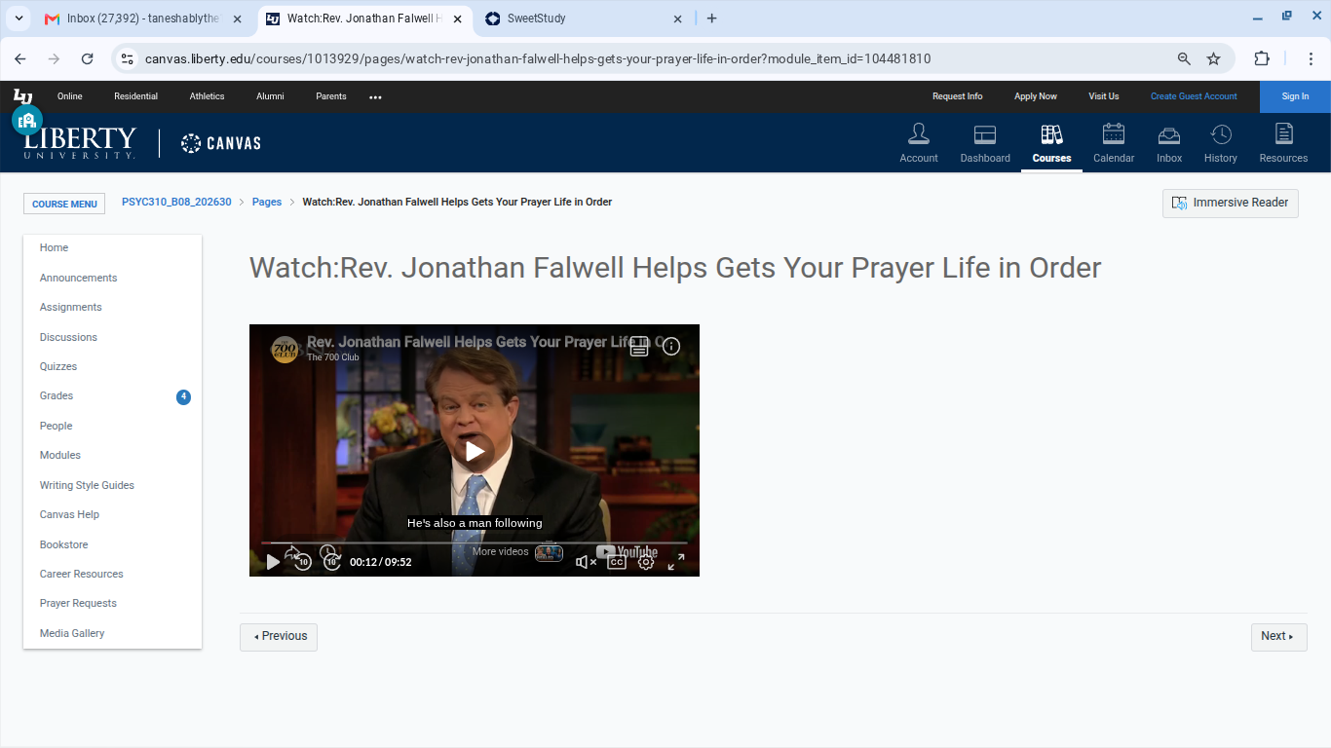Go to the Dashboard icon
1331x748 pixels.
[985, 143]
